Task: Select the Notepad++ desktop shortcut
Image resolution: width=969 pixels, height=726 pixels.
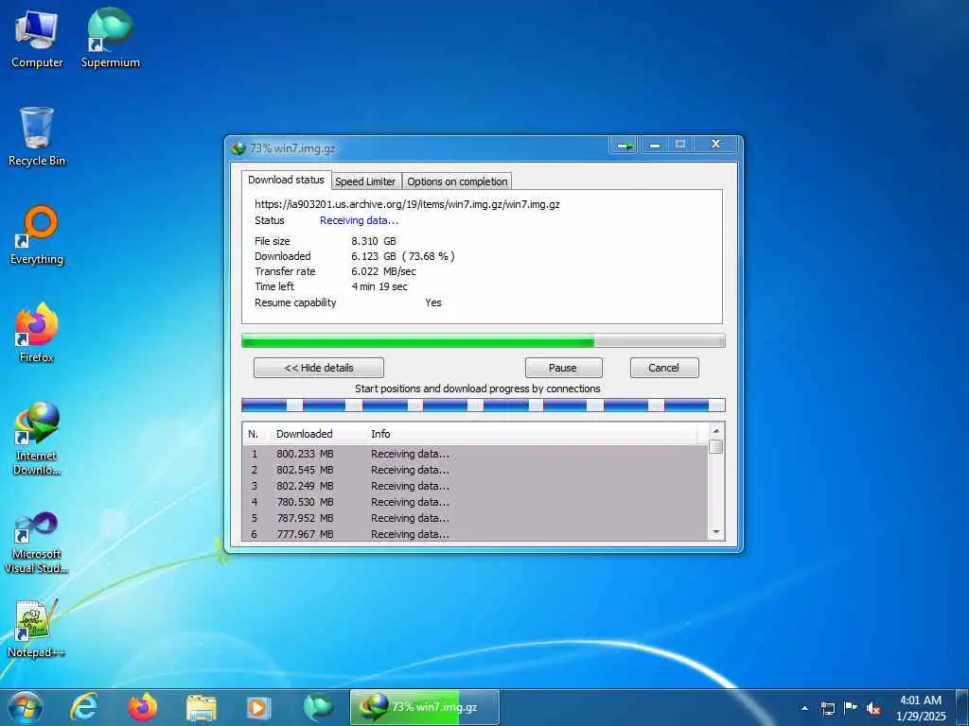Action: click(37, 629)
